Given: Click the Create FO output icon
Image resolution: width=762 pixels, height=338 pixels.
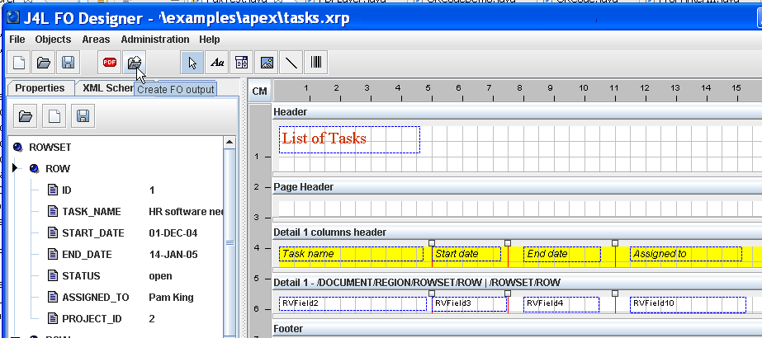Looking at the screenshot, I should (134, 63).
